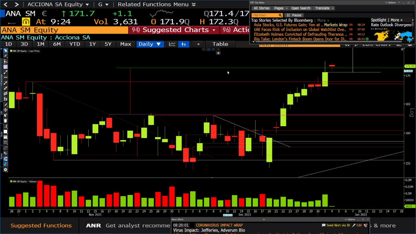Open the Daily periodicity dropdown

pos(150,44)
